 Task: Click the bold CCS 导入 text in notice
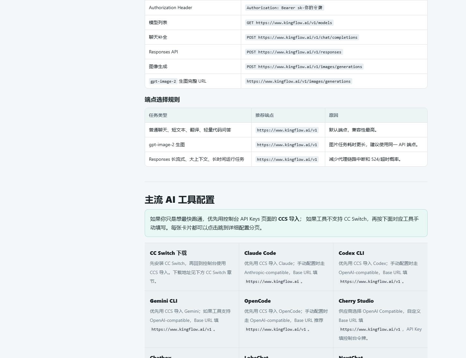[x=289, y=219]
